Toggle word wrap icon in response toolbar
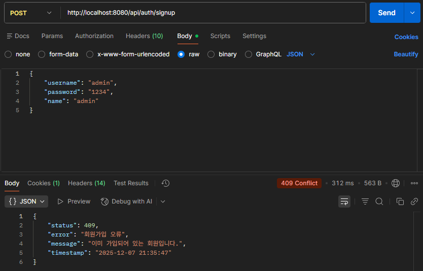423x271 pixels. (x=344, y=201)
